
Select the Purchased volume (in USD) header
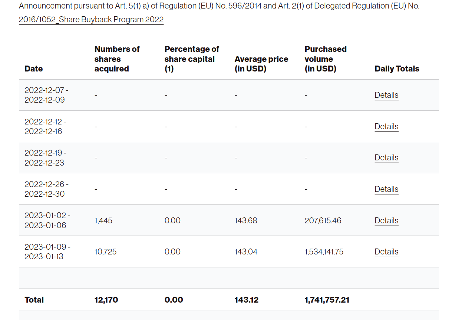325,59
